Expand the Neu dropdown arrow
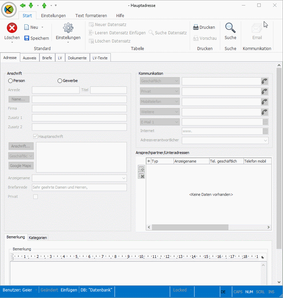Screen dimensions: 283x298 tap(43, 27)
